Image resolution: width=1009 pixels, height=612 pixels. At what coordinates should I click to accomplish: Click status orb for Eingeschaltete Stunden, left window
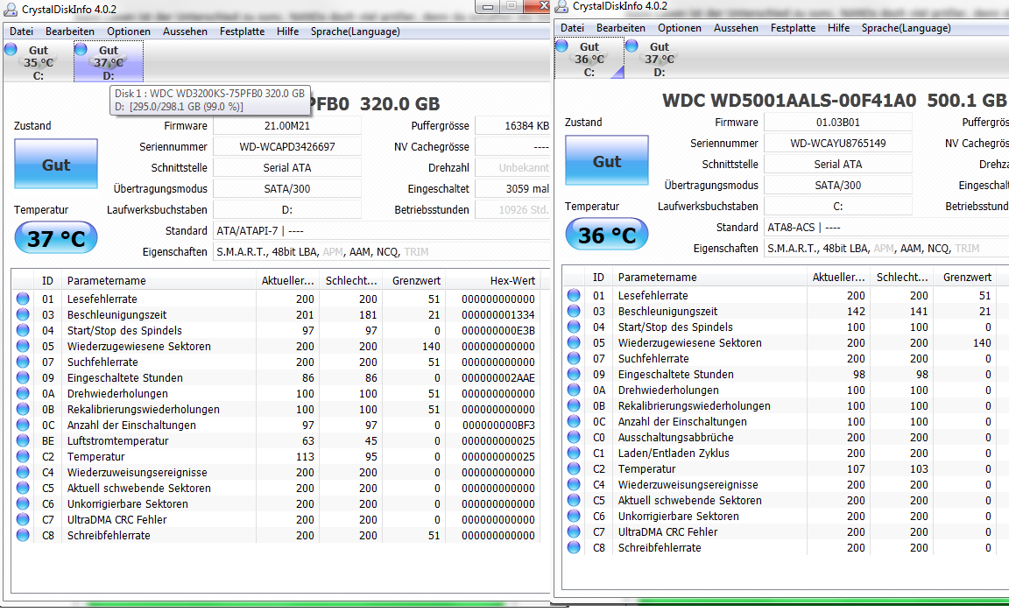coord(23,377)
